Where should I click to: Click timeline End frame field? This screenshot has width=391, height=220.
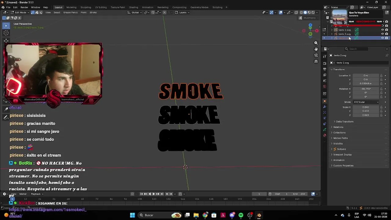click(x=299, y=194)
